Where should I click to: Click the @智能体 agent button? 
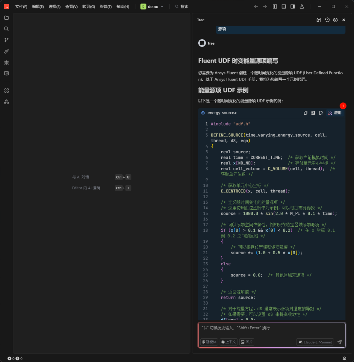[209, 342]
